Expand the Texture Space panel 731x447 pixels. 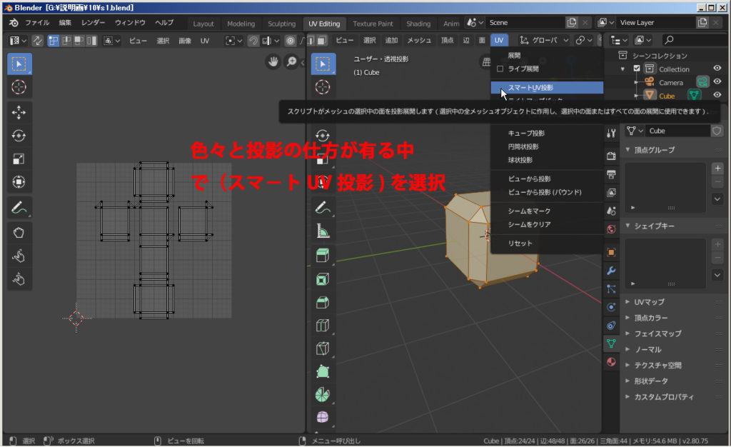point(628,366)
